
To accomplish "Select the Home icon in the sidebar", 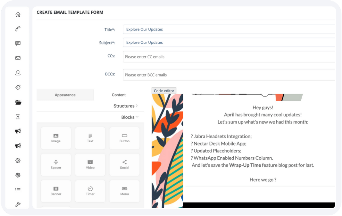I will [18, 14].
